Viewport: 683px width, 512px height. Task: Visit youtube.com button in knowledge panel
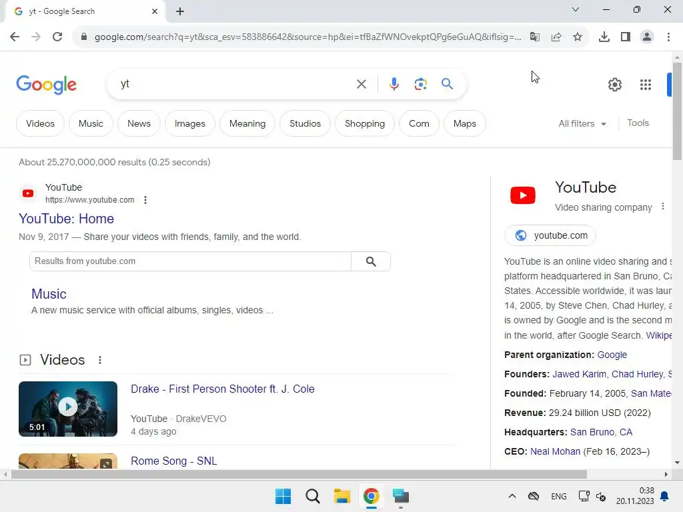click(550, 235)
